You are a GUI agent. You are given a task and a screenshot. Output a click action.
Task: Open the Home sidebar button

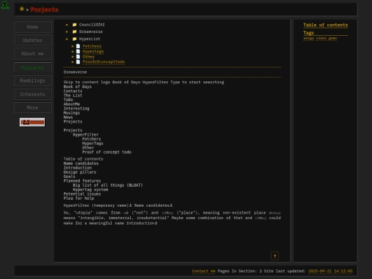32,27
